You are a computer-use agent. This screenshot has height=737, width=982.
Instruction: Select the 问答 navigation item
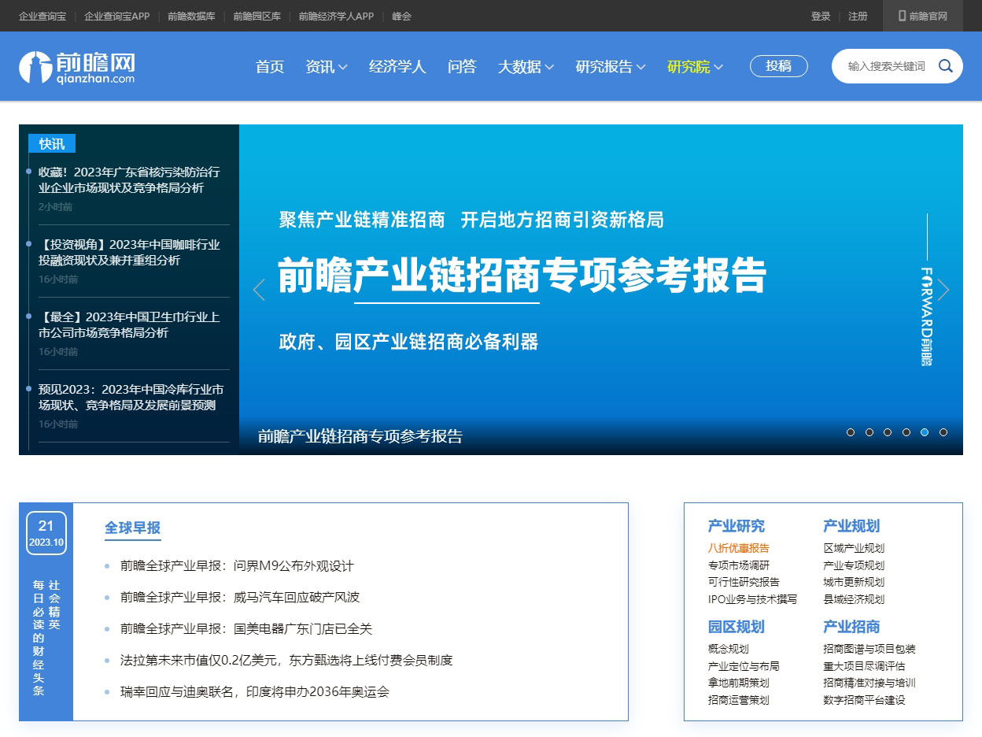462,68
